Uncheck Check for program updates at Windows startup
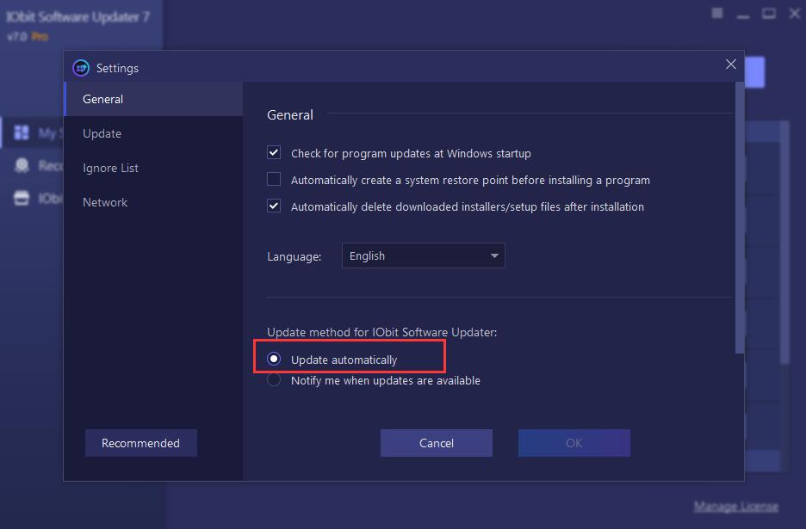The image size is (806, 529). (274, 152)
